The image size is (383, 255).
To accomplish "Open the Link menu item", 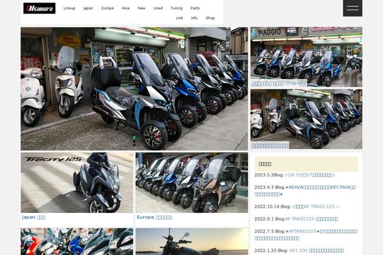I will 179,18.
